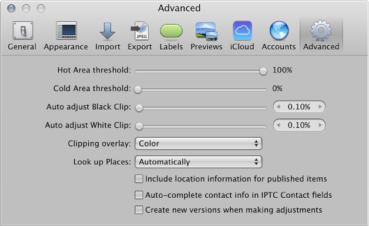Screen dimensions: 369x226
Task: Click the Black Clip 0.10% value field
Action: pos(299,107)
